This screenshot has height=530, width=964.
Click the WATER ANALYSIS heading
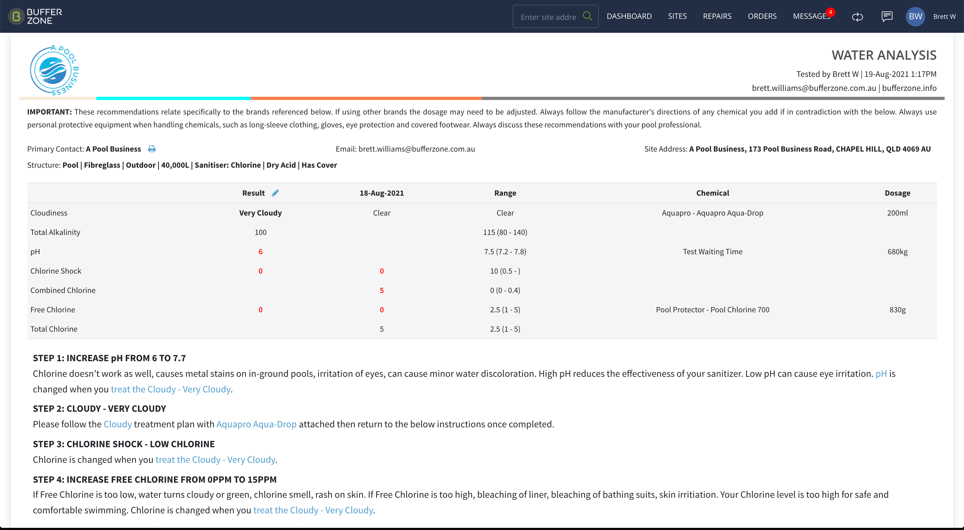pos(884,55)
